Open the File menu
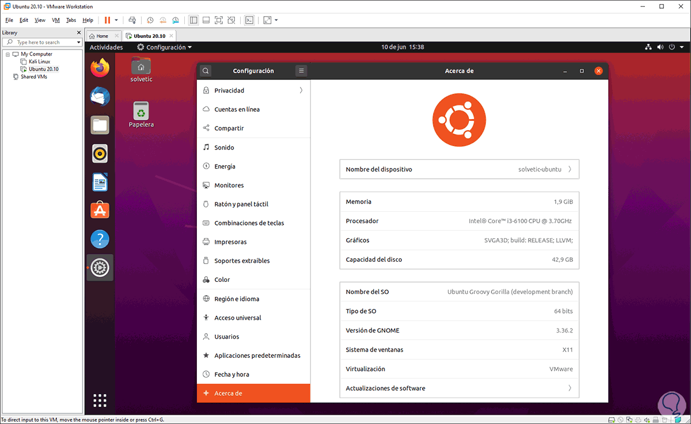691x424 pixels. coord(9,20)
